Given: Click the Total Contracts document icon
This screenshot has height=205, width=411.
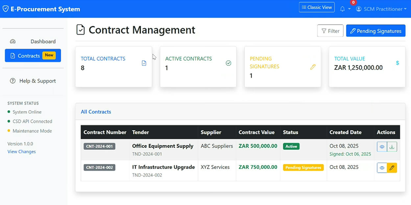Looking at the screenshot, I should pyautogui.click(x=144, y=63).
